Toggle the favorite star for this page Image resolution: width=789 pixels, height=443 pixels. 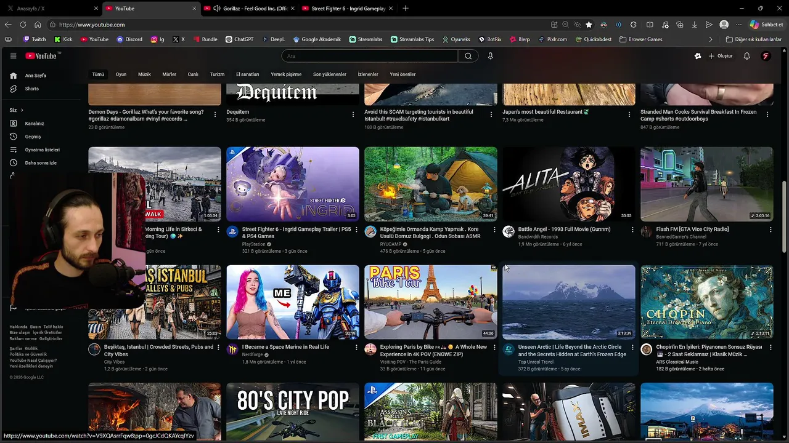(589, 25)
